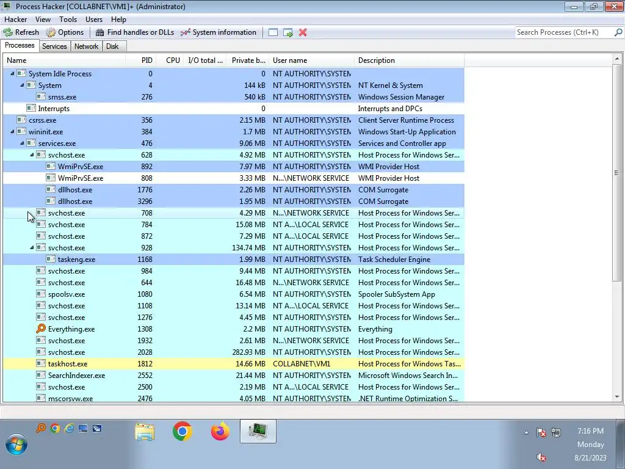Open Internet Explorer quick launch icon
The image size is (625, 469).
(69, 428)
